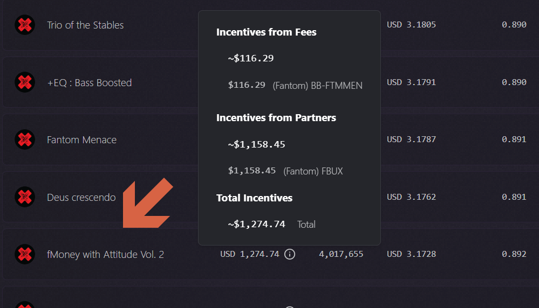Open the +EQ : Bass Boosted pool

[89, 83]
